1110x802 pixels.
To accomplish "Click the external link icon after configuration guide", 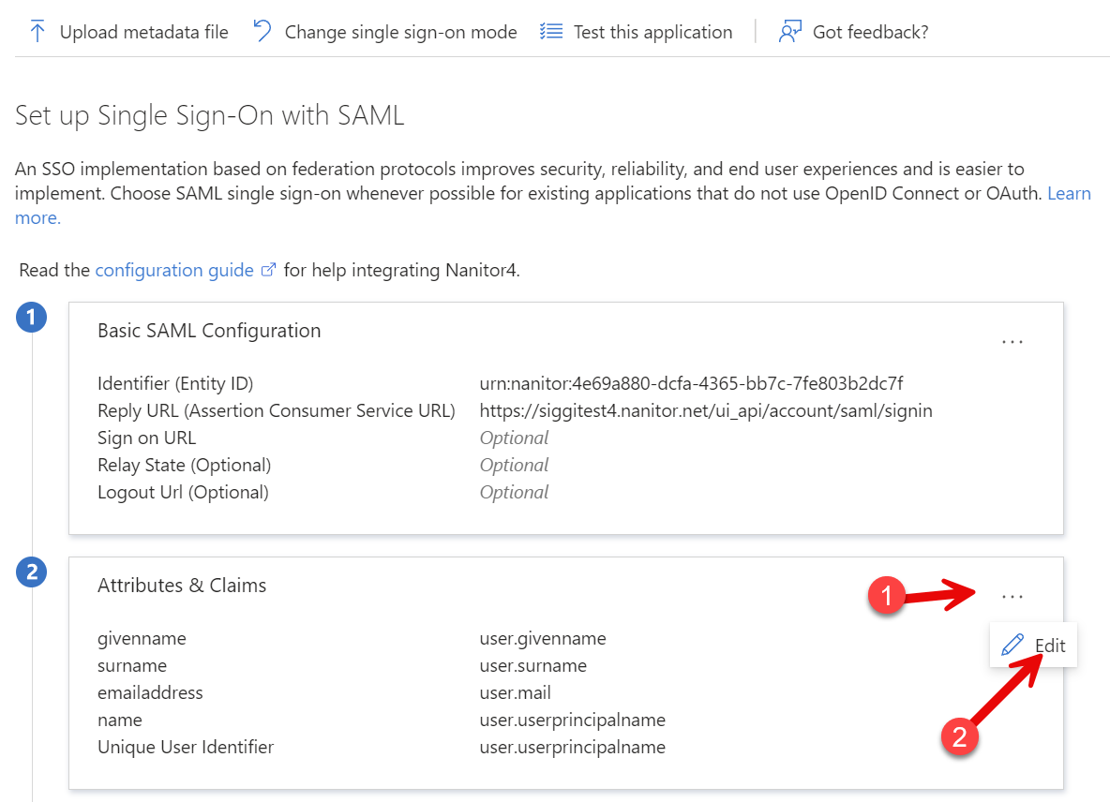I will [x=268, y=270].
